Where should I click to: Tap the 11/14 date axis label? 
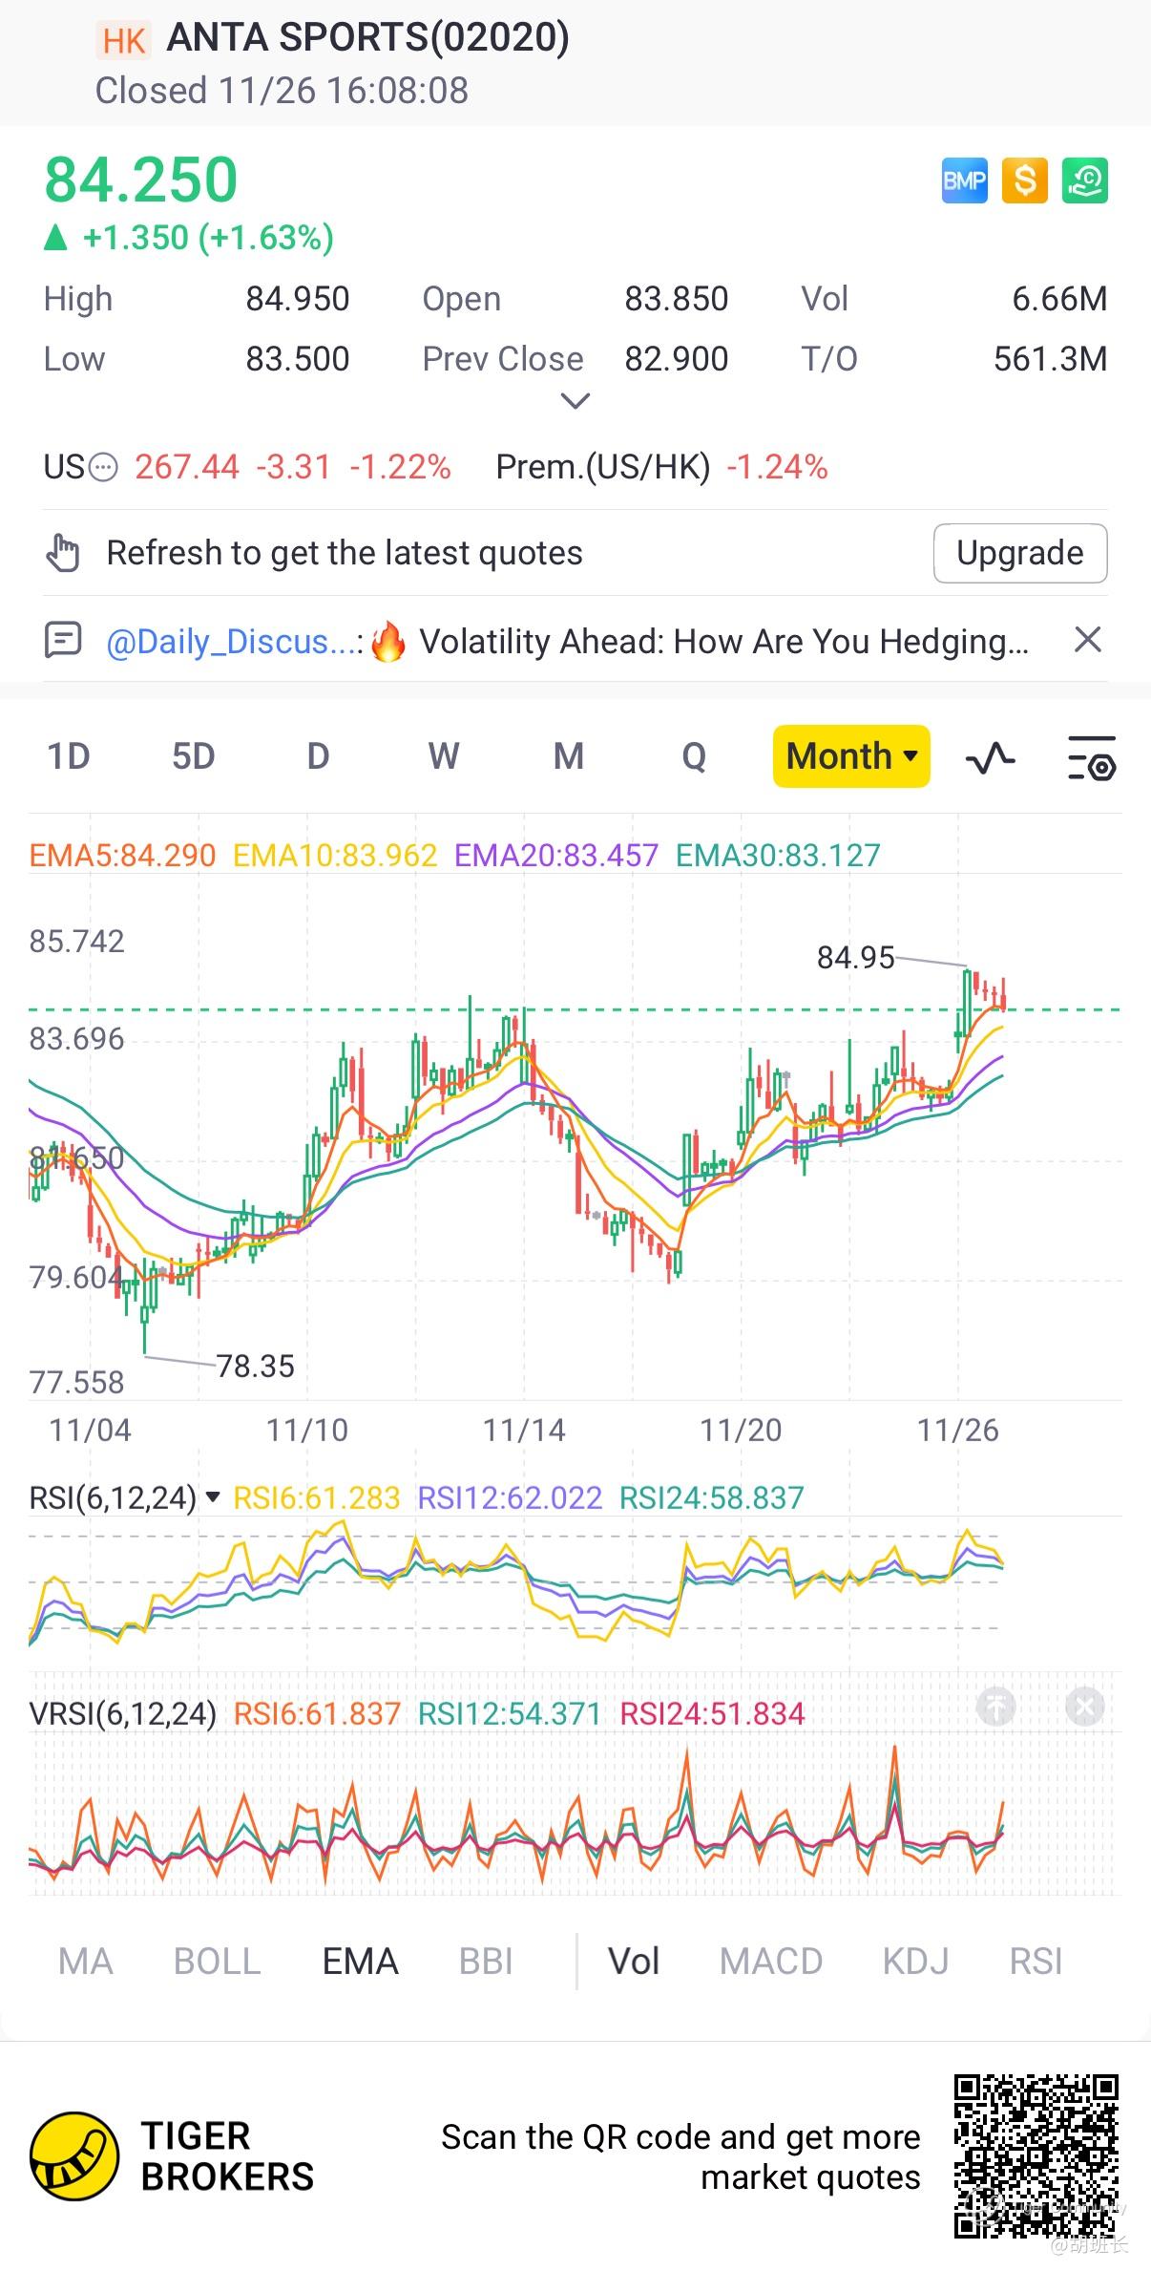pos(524,1430)
